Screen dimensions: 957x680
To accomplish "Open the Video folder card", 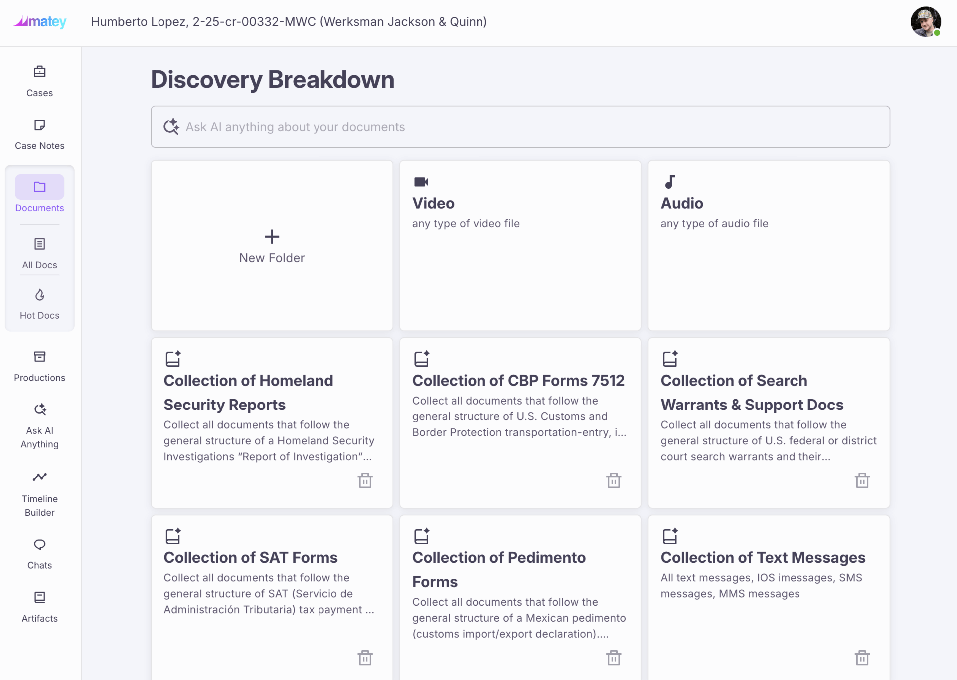I will [520, 246].
